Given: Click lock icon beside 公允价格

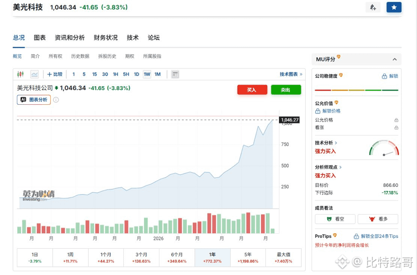Looking at the screenshot, I should pyautogui.click(x=396, y=120).
